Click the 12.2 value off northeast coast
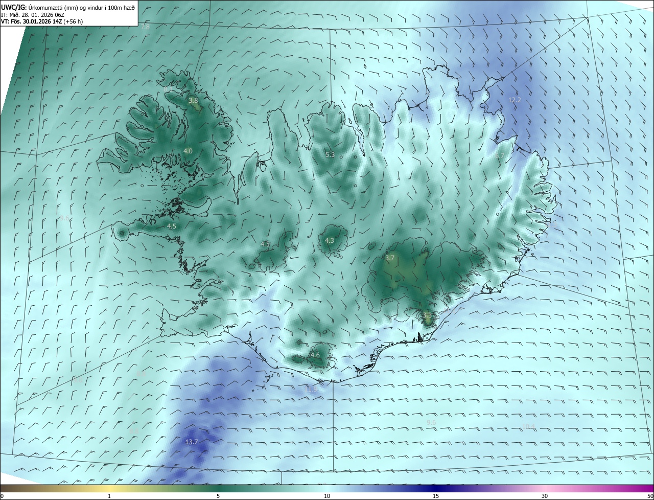This screenshot has height=500, width=654. click(515, 100)
